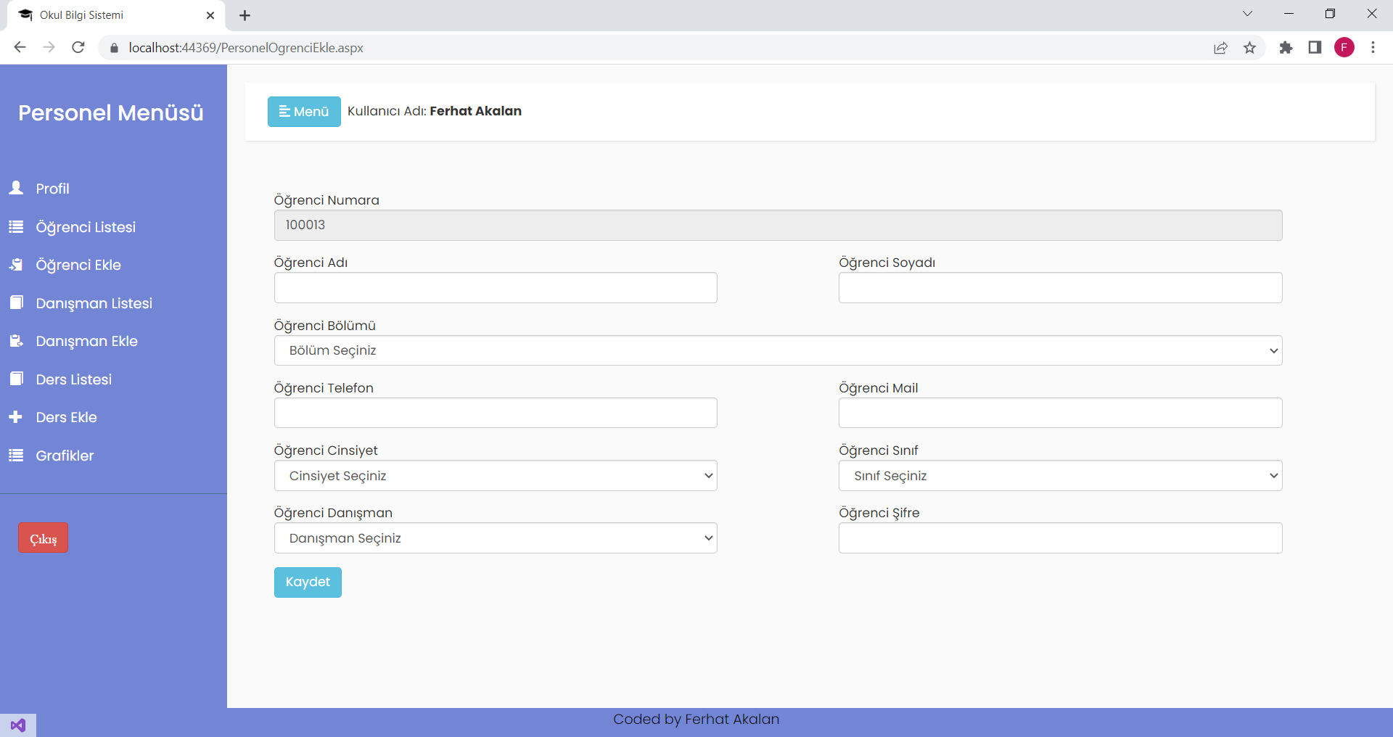Open the Grafikler section
Screen dimensions: 1393x737
click(x=65, y=456)
